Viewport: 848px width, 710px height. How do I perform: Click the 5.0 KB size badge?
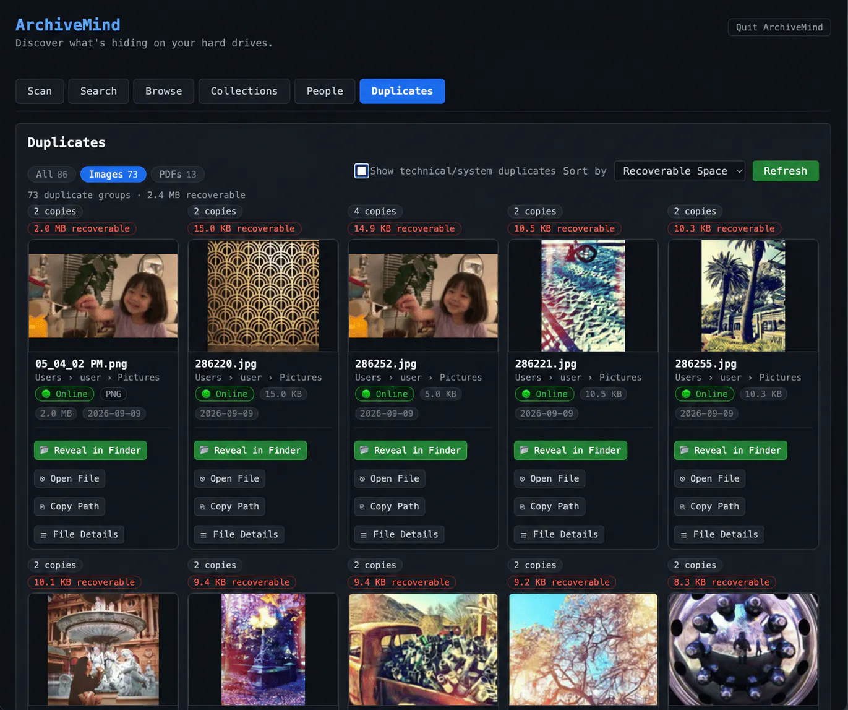440,394
